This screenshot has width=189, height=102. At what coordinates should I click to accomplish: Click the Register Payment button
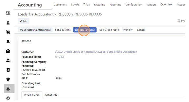[85, 30]
